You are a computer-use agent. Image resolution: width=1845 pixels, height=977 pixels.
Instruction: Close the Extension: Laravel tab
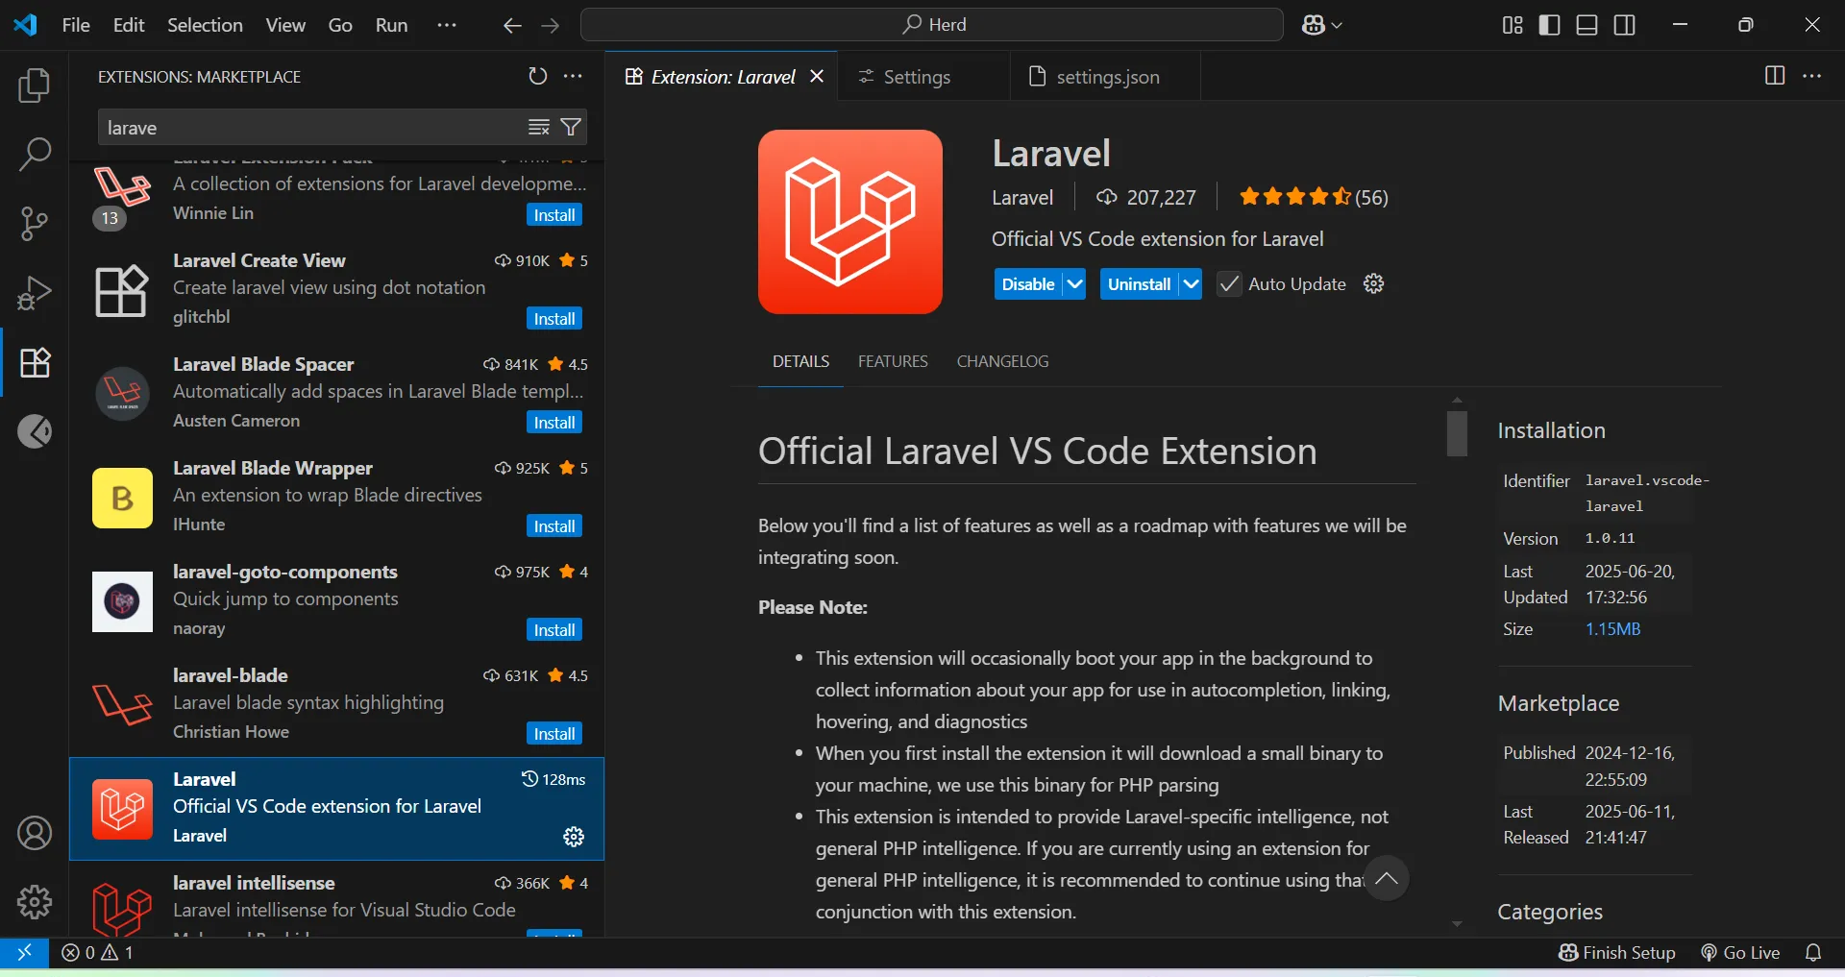click(x=817, y=76)
